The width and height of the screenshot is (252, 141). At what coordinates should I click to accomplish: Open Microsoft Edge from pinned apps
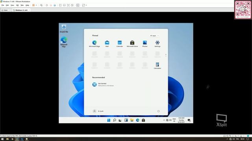[x=94, y=43]
